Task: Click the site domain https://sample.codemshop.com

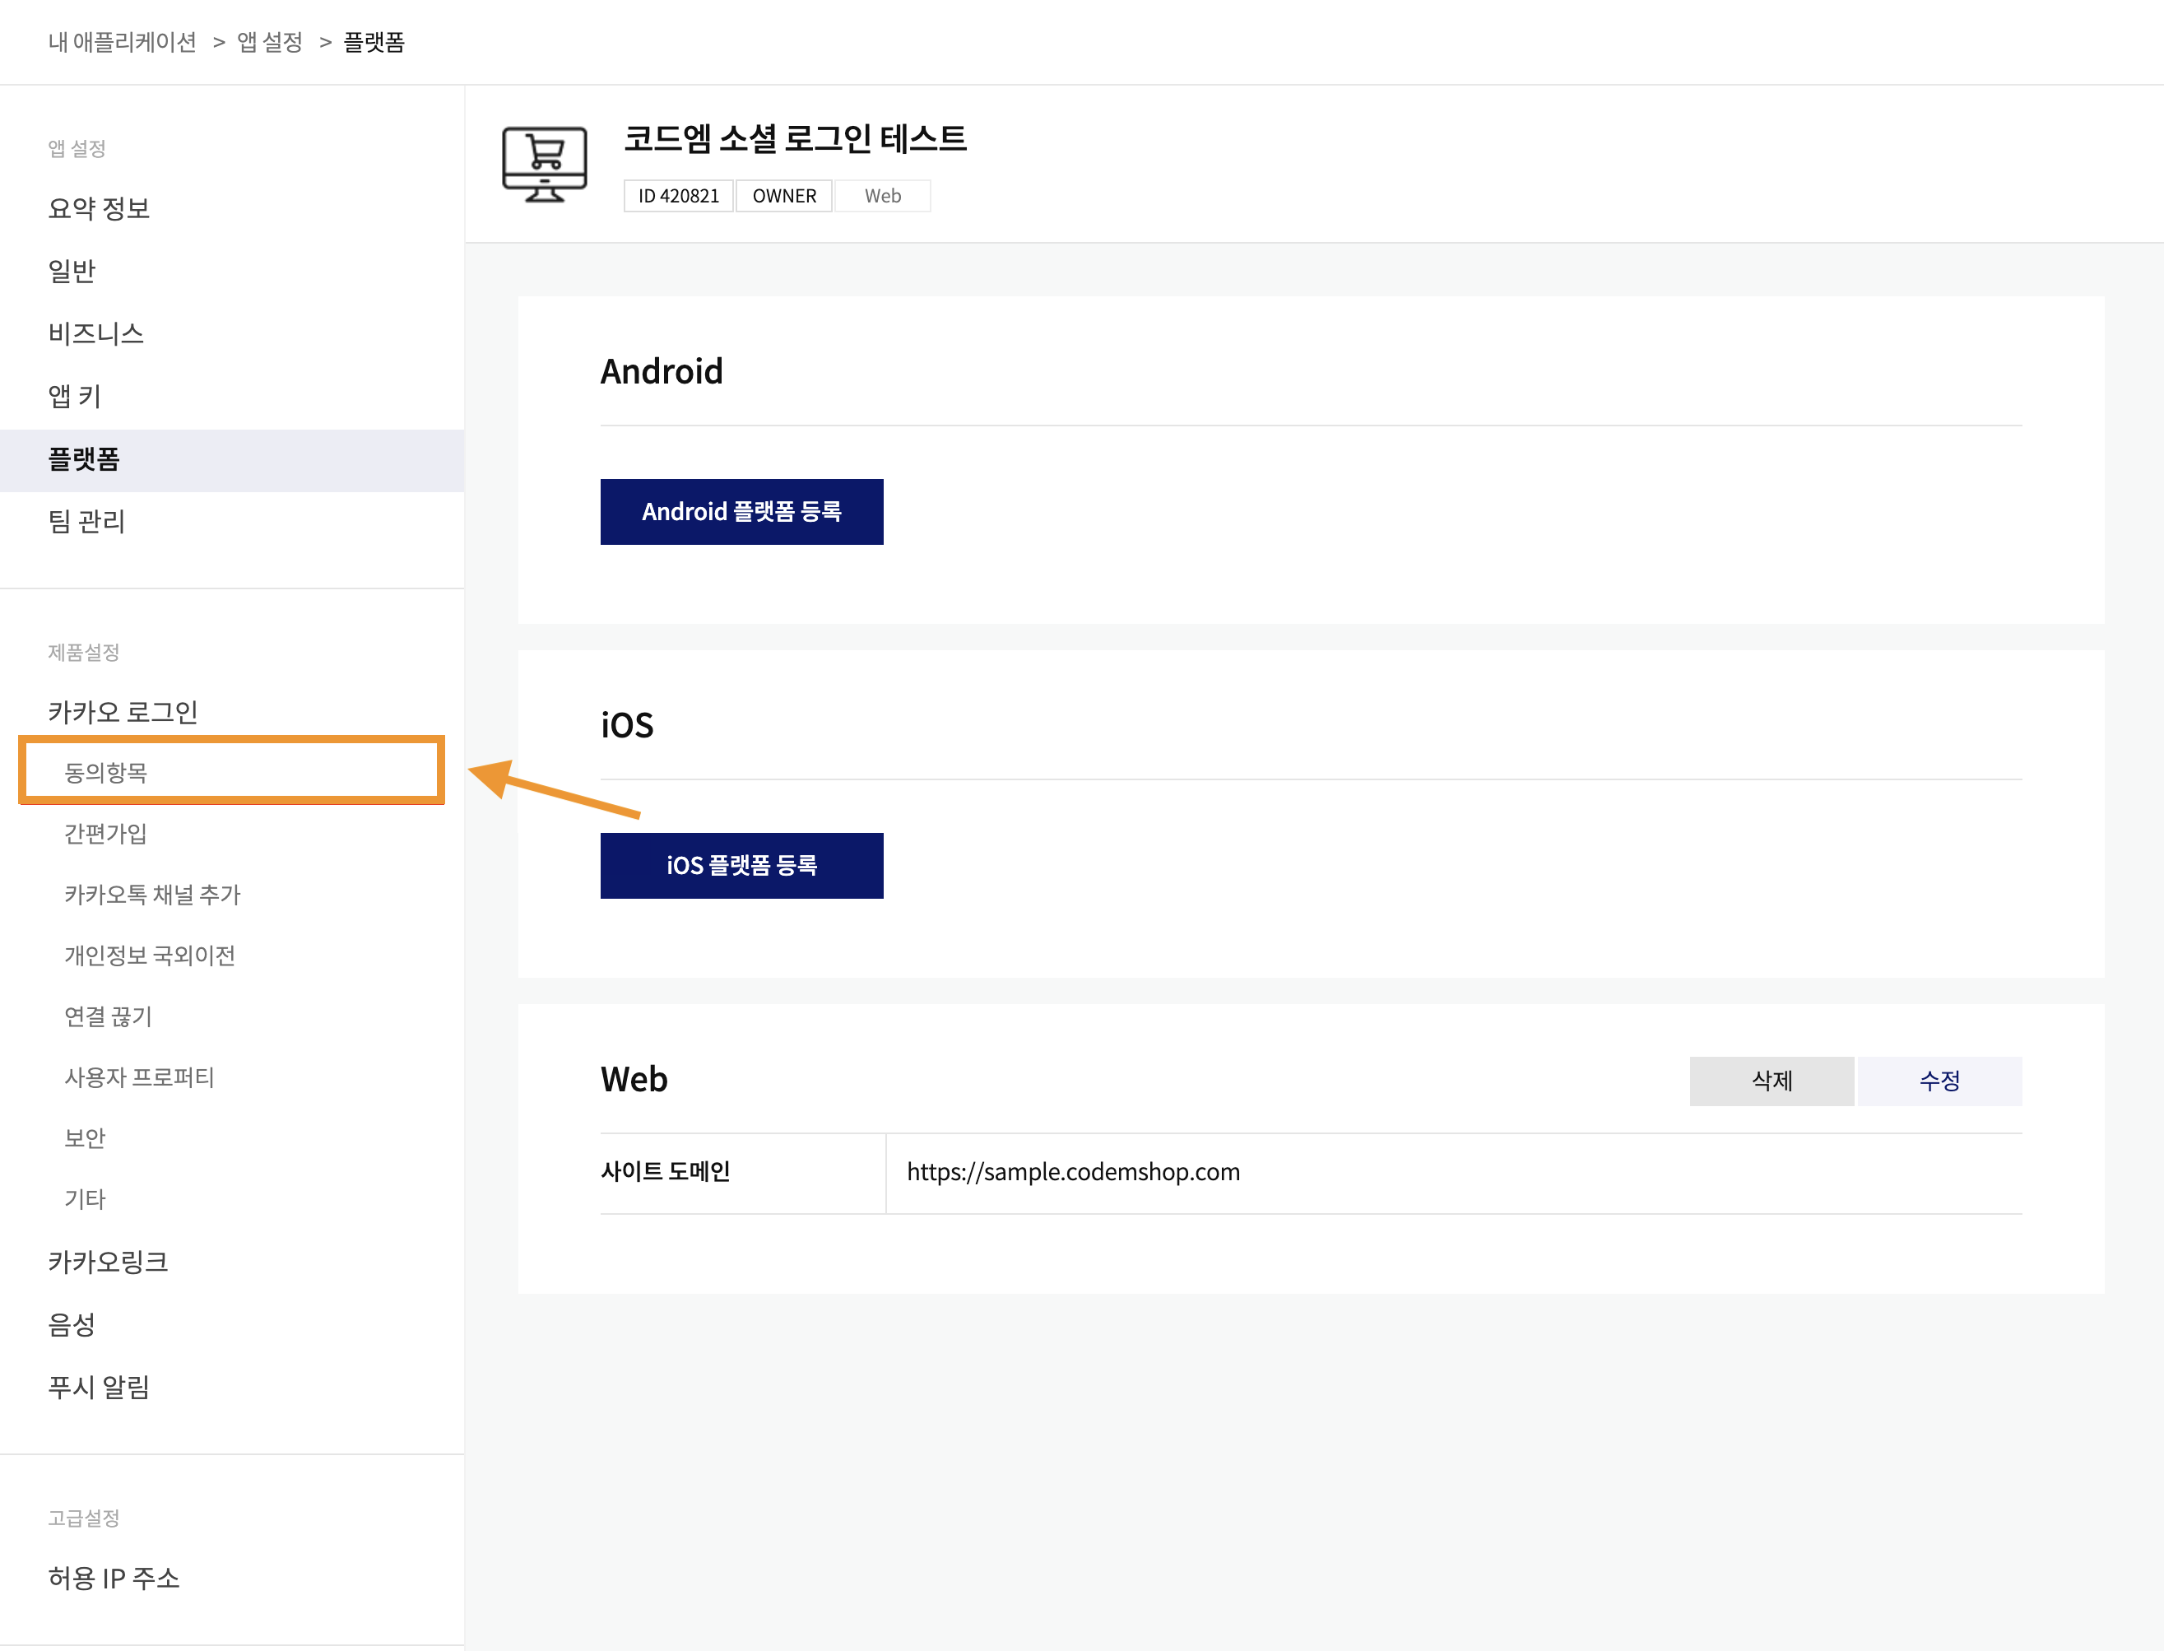Action: pos(1073,1171)
